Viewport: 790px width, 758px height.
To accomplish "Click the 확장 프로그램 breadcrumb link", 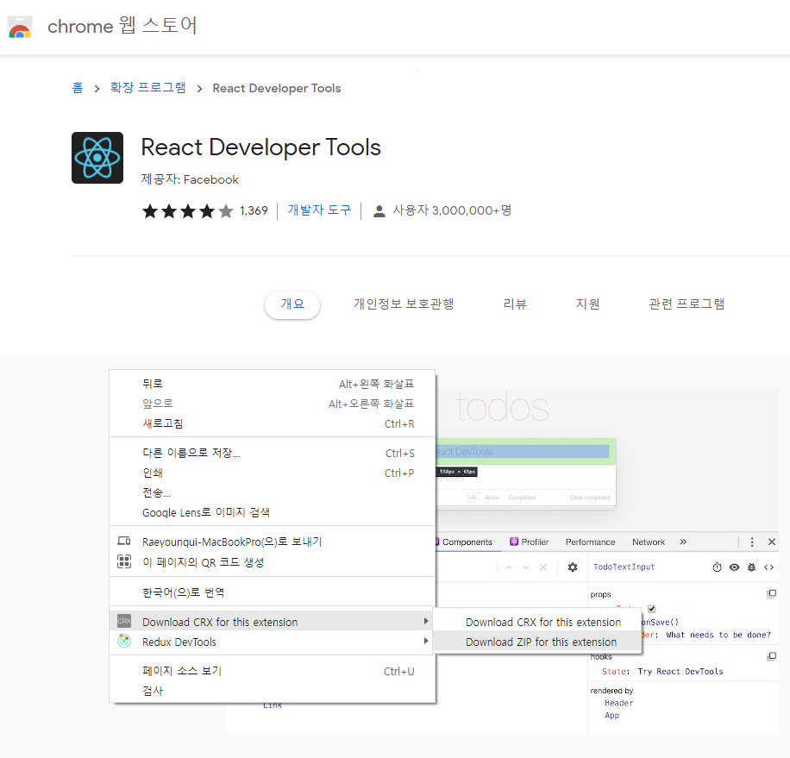I will [x=148, y=88].
